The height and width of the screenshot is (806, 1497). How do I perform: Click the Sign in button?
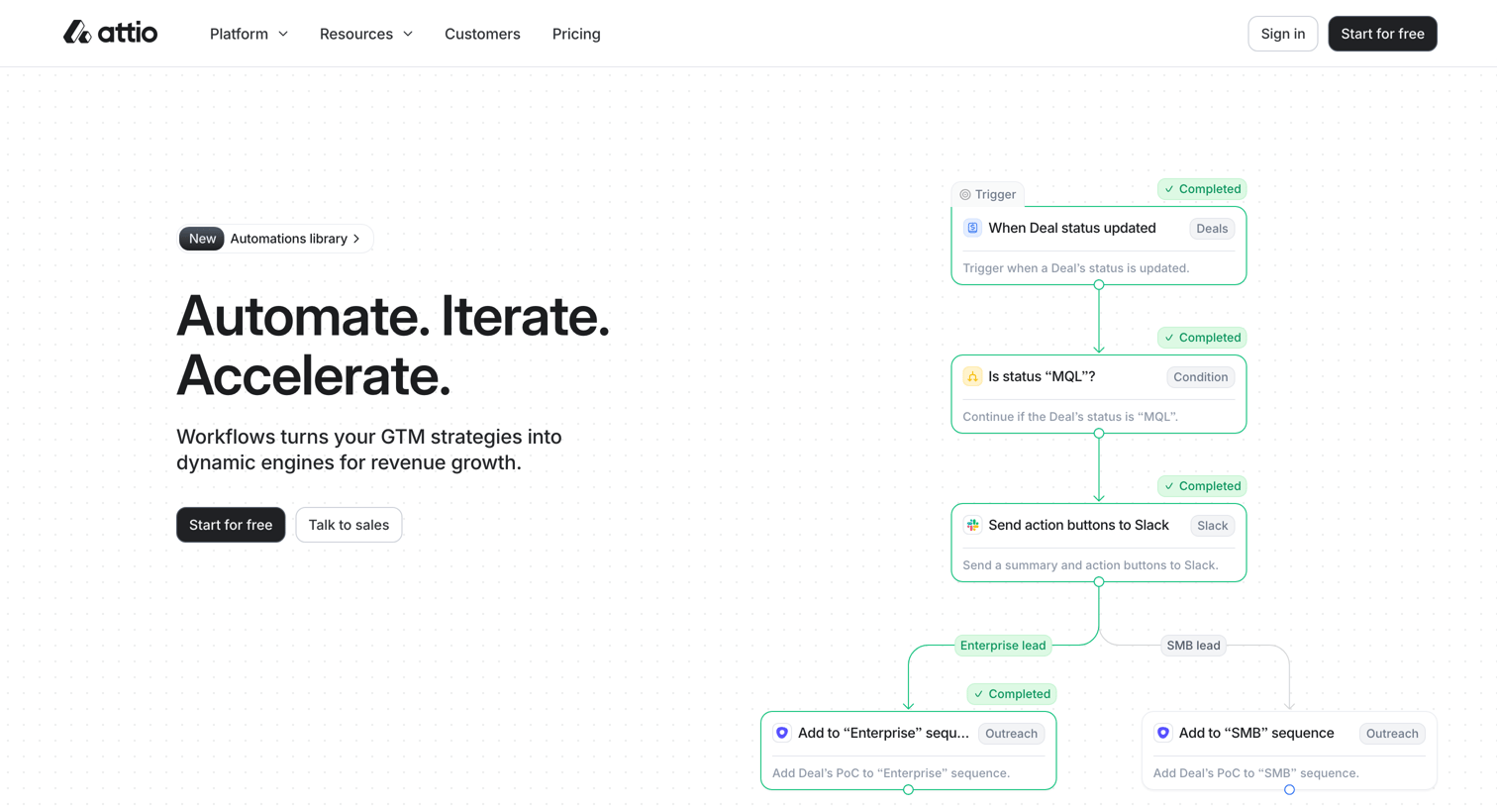[1282, 34]
